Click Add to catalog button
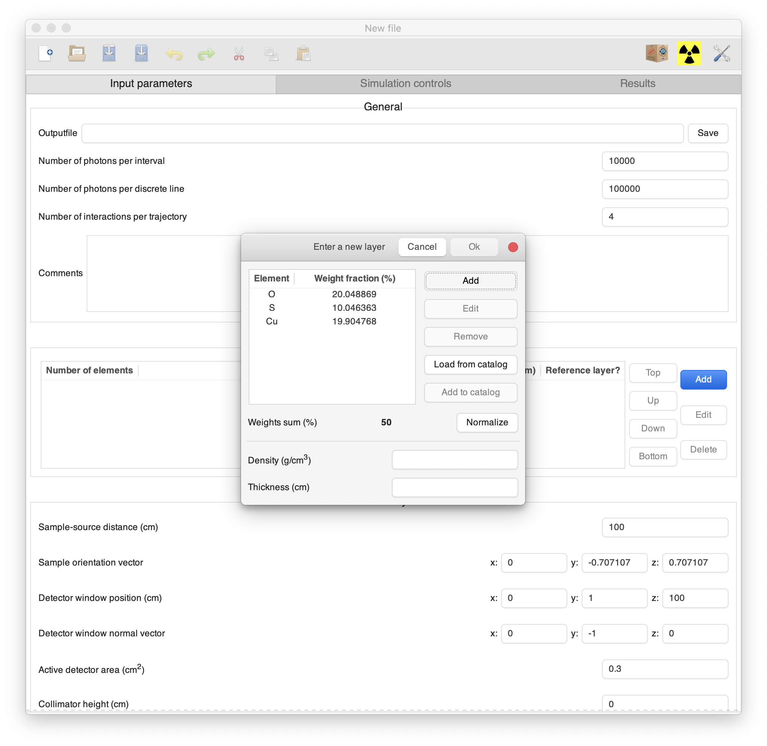 470,392
